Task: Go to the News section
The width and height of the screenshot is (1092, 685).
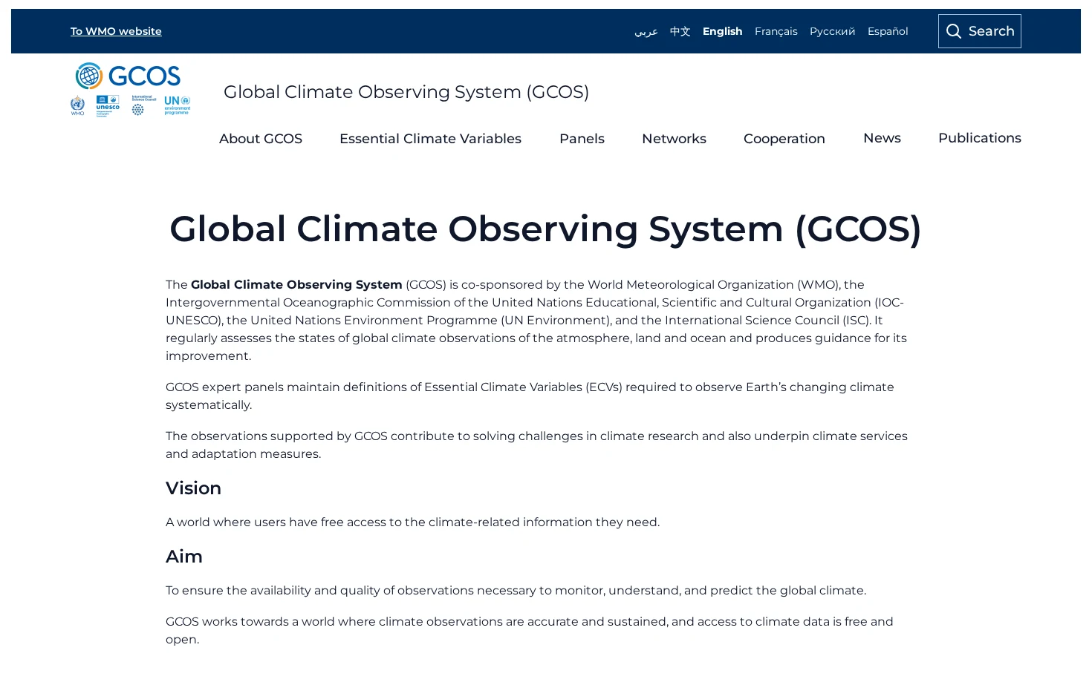Action: [x=882, y=138]
